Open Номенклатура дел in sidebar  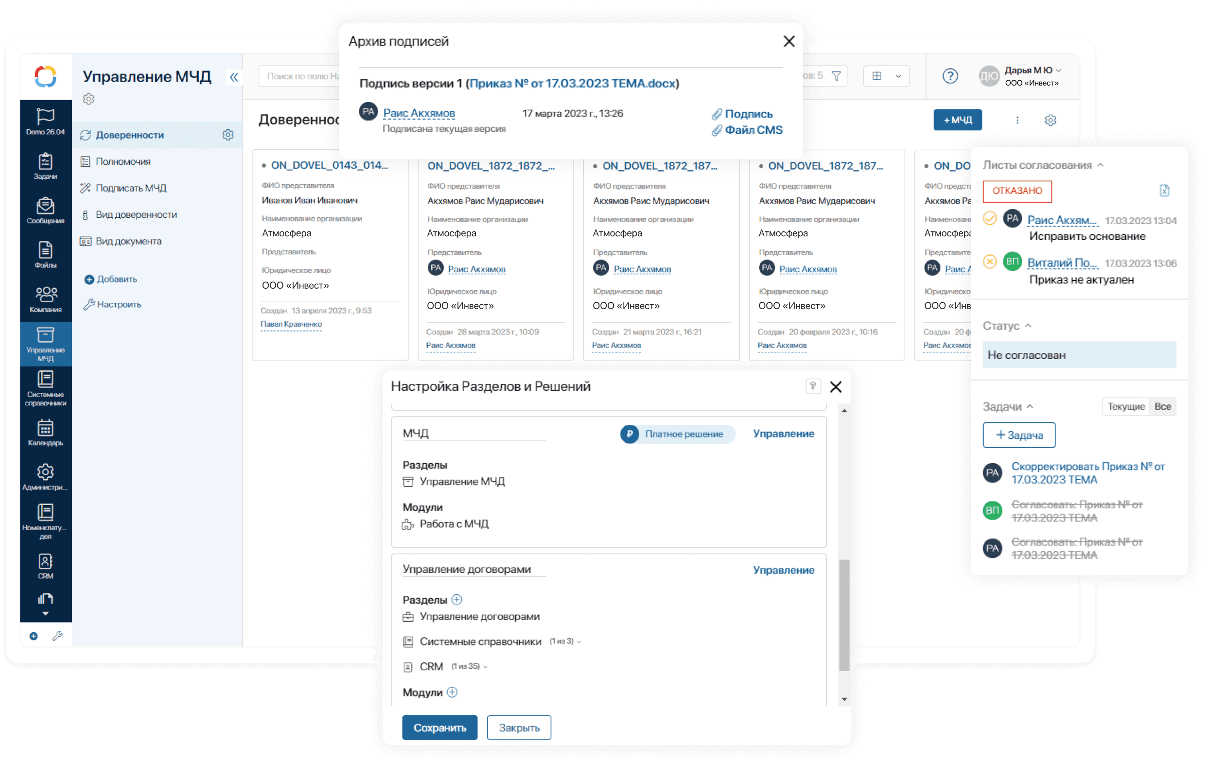[45, 522]
